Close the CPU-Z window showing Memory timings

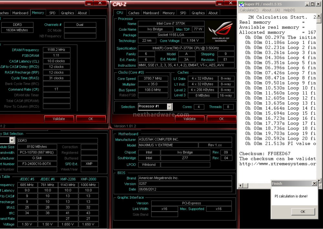click(100, 3)
